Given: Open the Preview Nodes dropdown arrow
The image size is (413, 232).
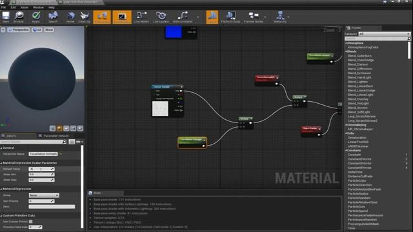Looking at the screenshot, I should pyautogui.click(x=265, y=17).
